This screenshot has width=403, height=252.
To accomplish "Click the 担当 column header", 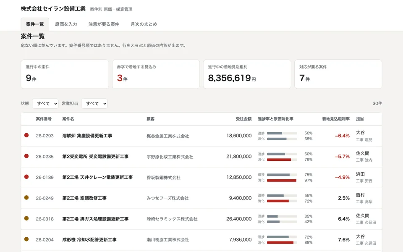I will 360,119.
